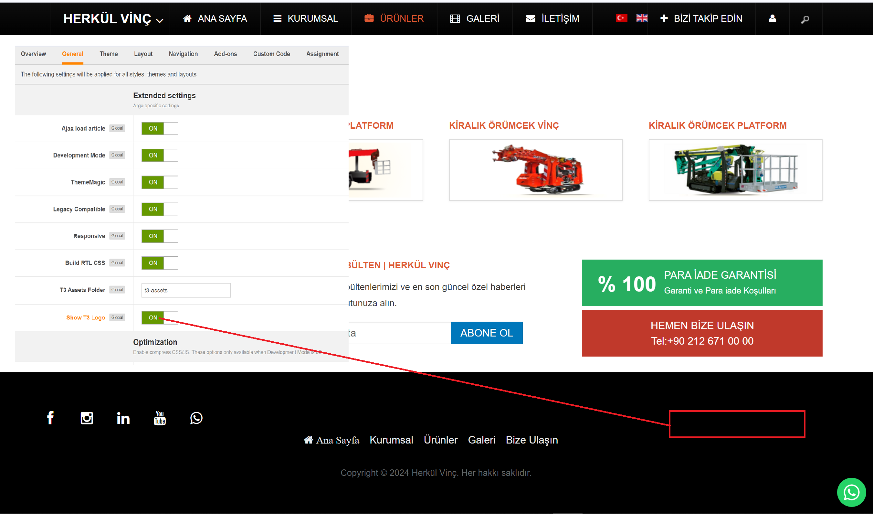873x514 pixels.
Task: Select the English UK flag icon
Action: [642, 18]
